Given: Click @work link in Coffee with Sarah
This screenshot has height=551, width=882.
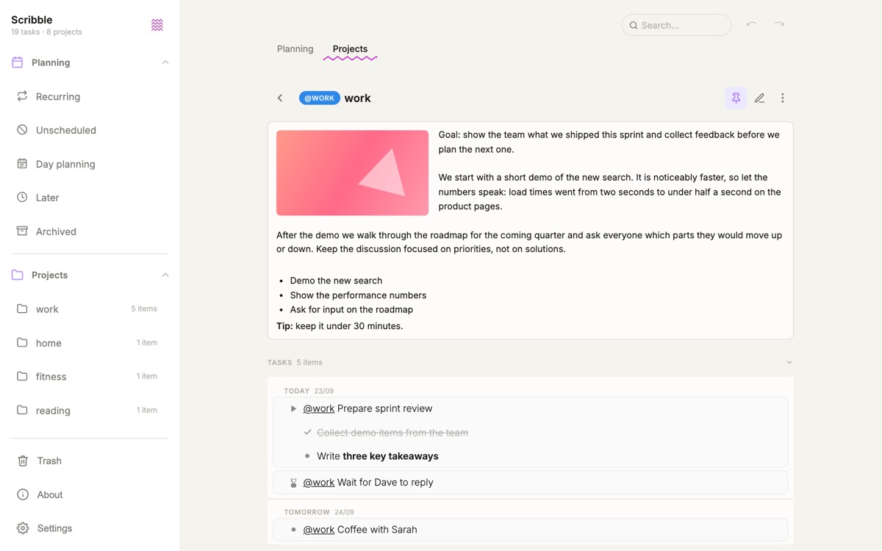Looking at the screenshot, I should [x=319, y=529].
